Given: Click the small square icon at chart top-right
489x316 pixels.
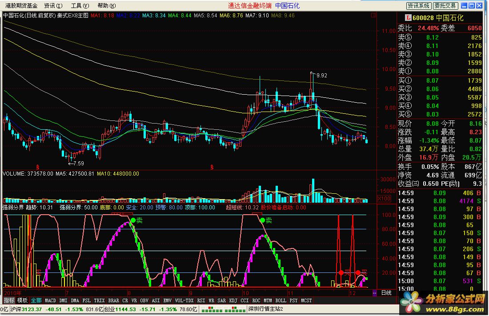Looking at the screenshot, I should click(373, 15).
